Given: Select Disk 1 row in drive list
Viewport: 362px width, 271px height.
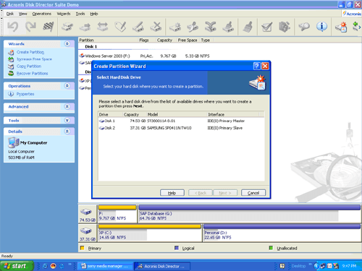Looking at the screenshot, I should tap(181, 121).
